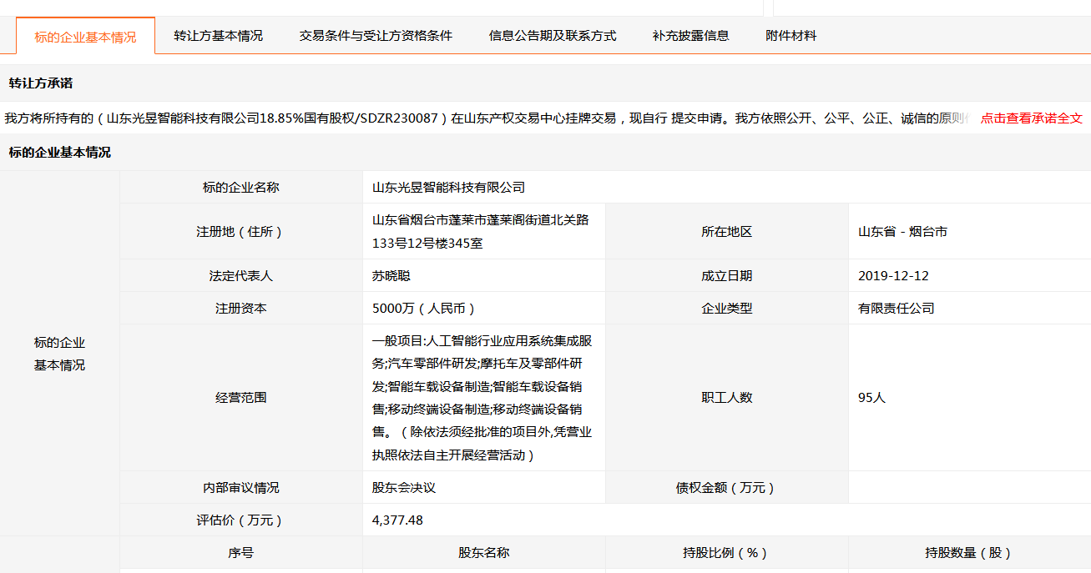The width and height of the screenshot is (1091, 573).
Task: Select the region value 山东省 - 烟台市
Action: pyautogui.click(x=902, y=232)
